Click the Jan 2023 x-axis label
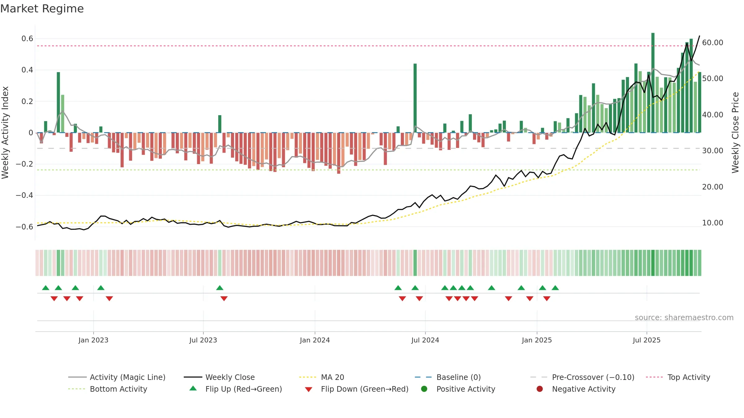This screenshot has height=418, width=744. click(93, 340)
